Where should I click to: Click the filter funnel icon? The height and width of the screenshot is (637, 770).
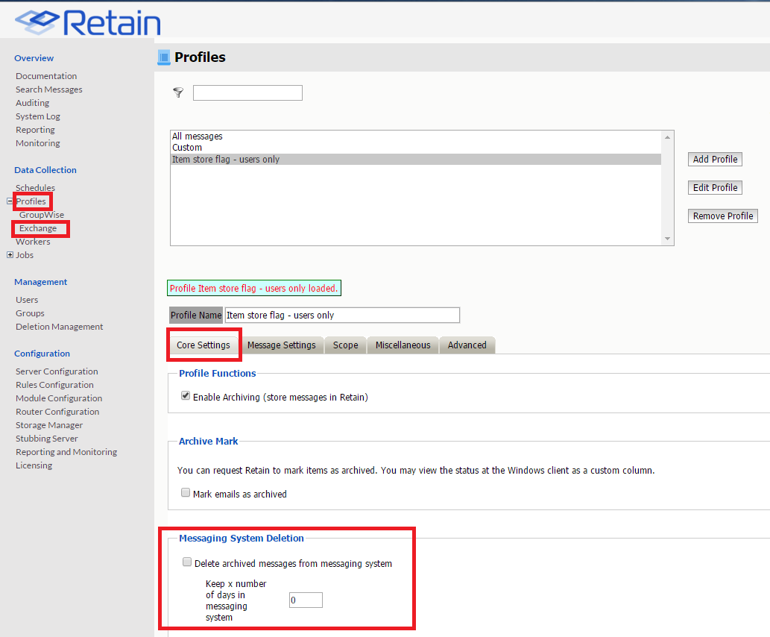coord(178,92)
